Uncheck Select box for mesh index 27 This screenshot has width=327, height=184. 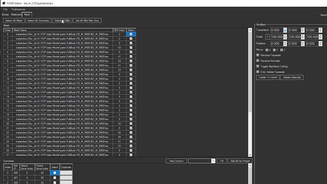pyautogui.click(x=131, y=155)
